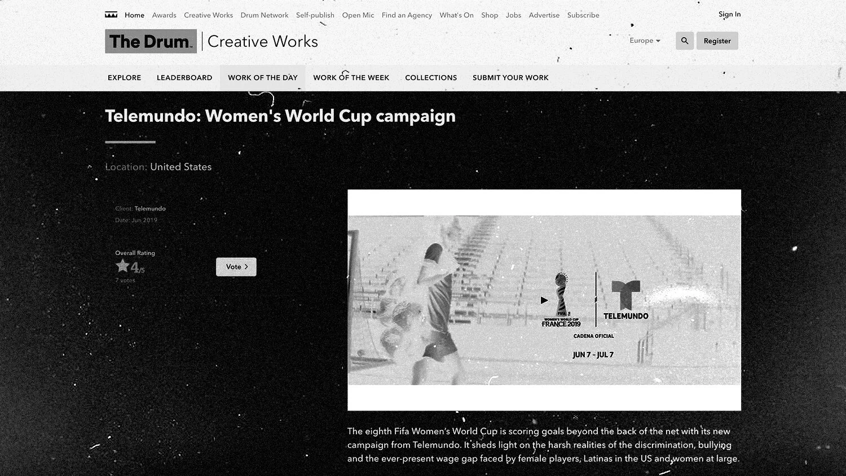Open the Advertise menu item

[x=544, y=15]
